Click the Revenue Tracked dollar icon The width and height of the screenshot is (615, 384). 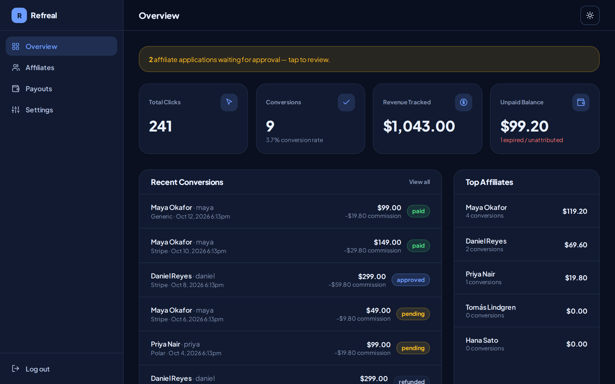pyautogui.click(x=463, y=102)
